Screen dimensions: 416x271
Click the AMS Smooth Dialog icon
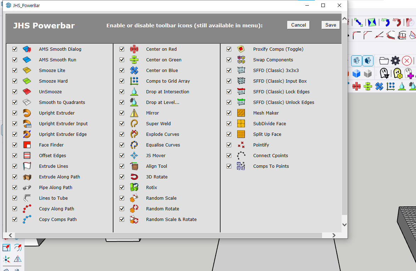click(x=27, y=49)
